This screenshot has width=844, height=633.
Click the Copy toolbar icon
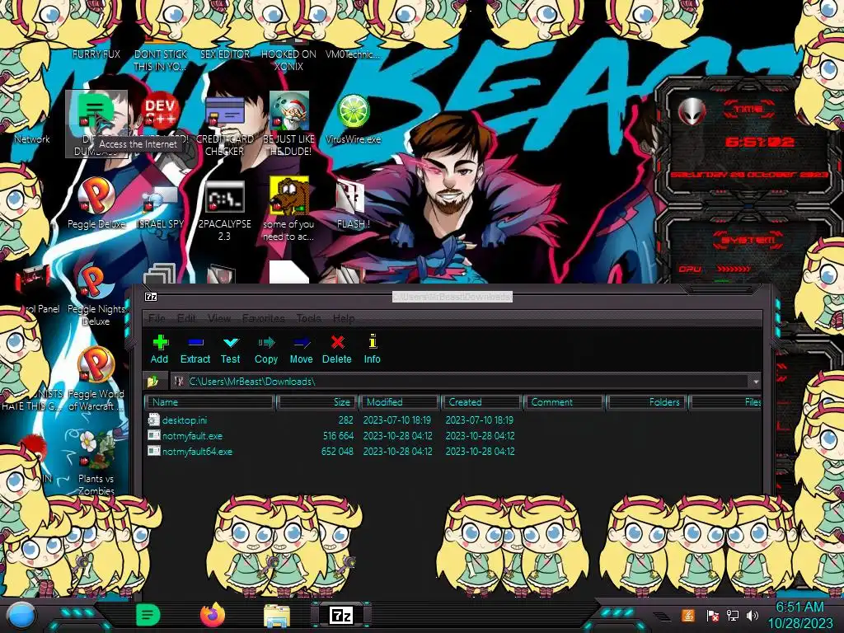point(266,349)
